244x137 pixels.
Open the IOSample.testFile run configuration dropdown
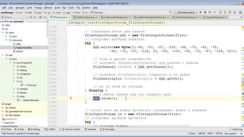pyautogui.click(x=186, y=12)
